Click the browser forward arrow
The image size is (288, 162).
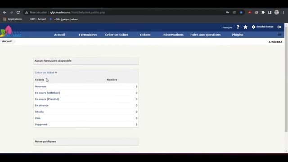(x=11, y=12)
